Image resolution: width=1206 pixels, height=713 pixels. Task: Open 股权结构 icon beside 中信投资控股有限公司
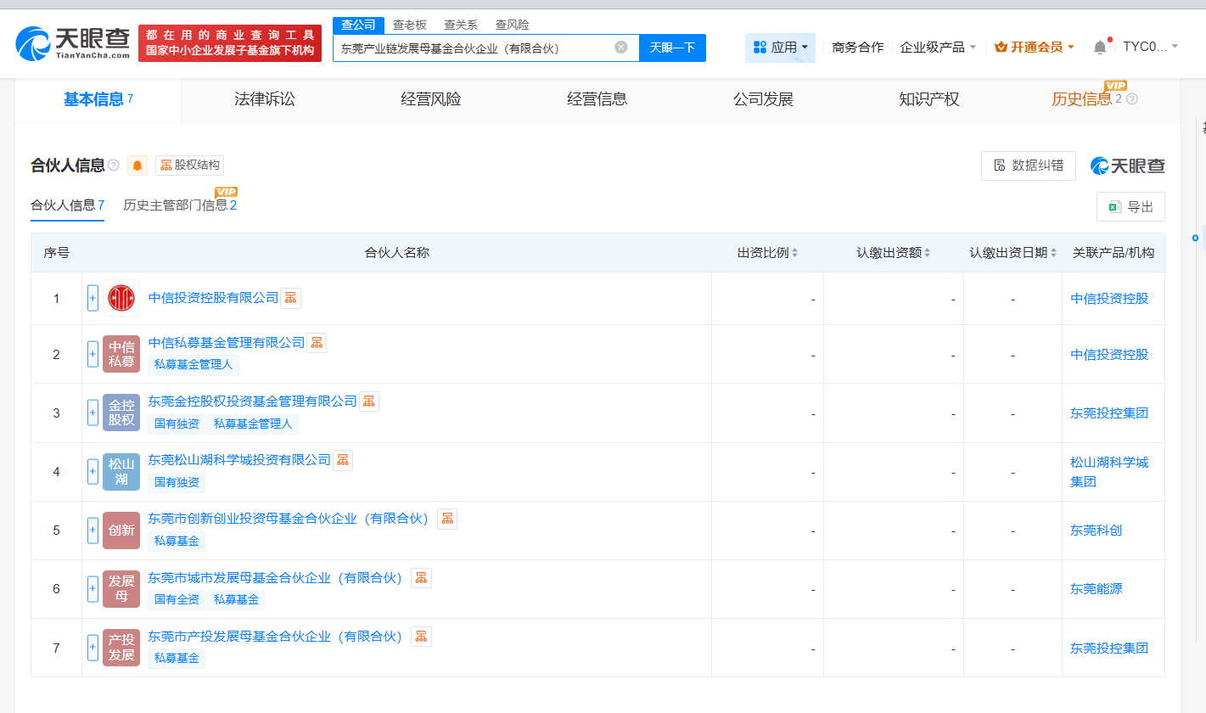tap(291, 298)
